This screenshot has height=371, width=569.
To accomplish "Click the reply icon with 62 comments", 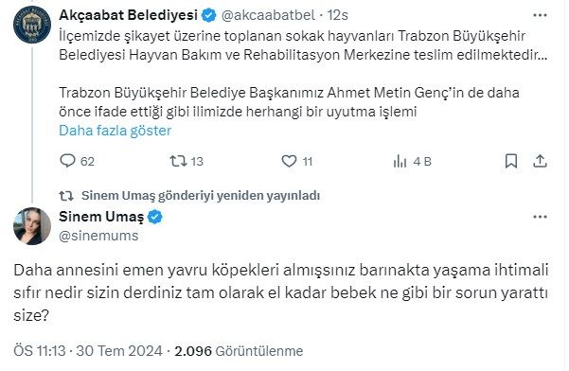I will point(67,161).
